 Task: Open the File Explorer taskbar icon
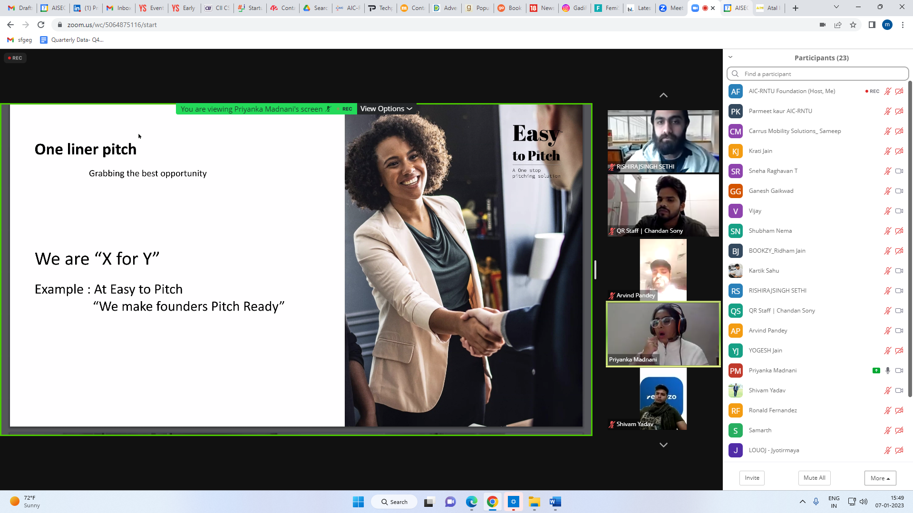534,502
